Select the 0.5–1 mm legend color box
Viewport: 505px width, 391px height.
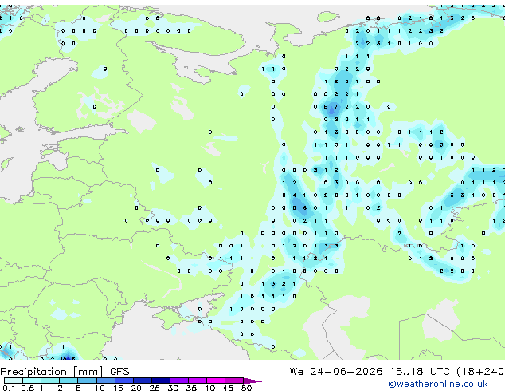pyautogui.click(x=32, y=381)
